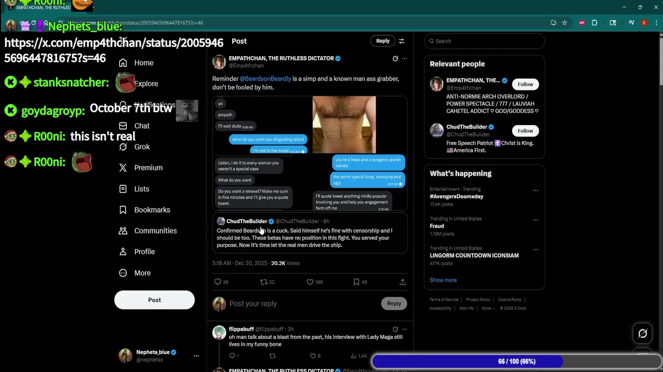The image size is (663, 372).
Task: Open Ads info footer link
Action: coord(466,308)
